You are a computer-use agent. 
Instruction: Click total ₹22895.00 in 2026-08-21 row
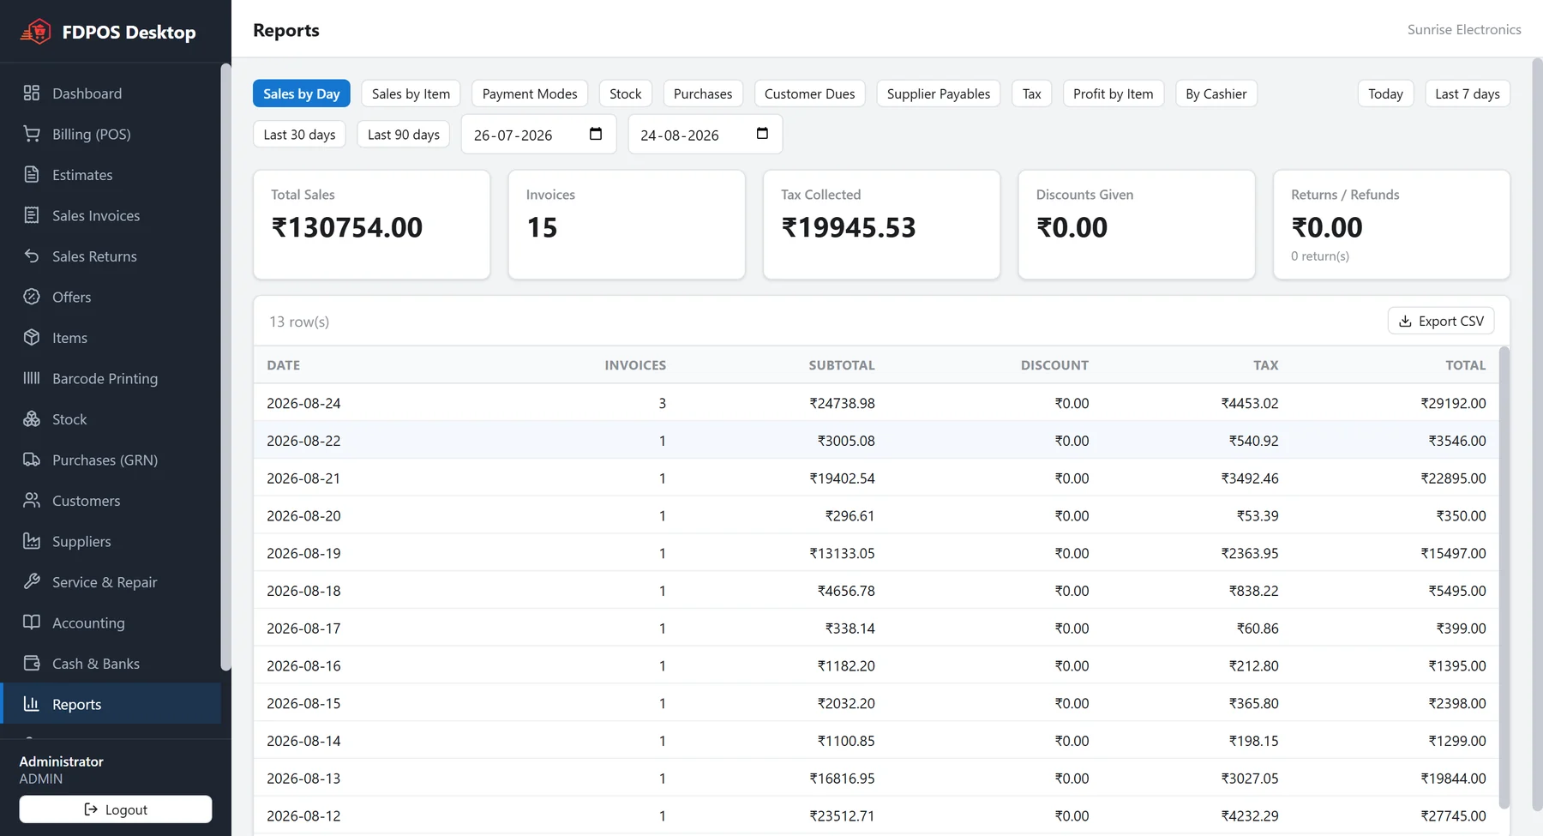pos(1453,478)
